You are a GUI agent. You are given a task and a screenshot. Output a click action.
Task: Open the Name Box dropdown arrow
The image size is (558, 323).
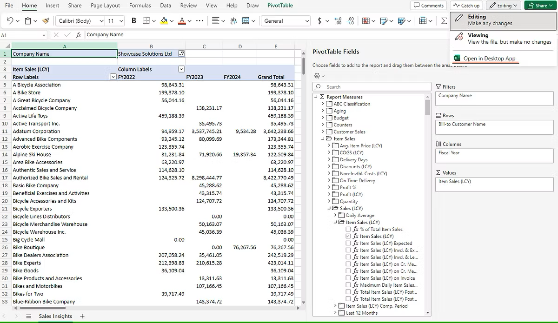tap(44, 35)
